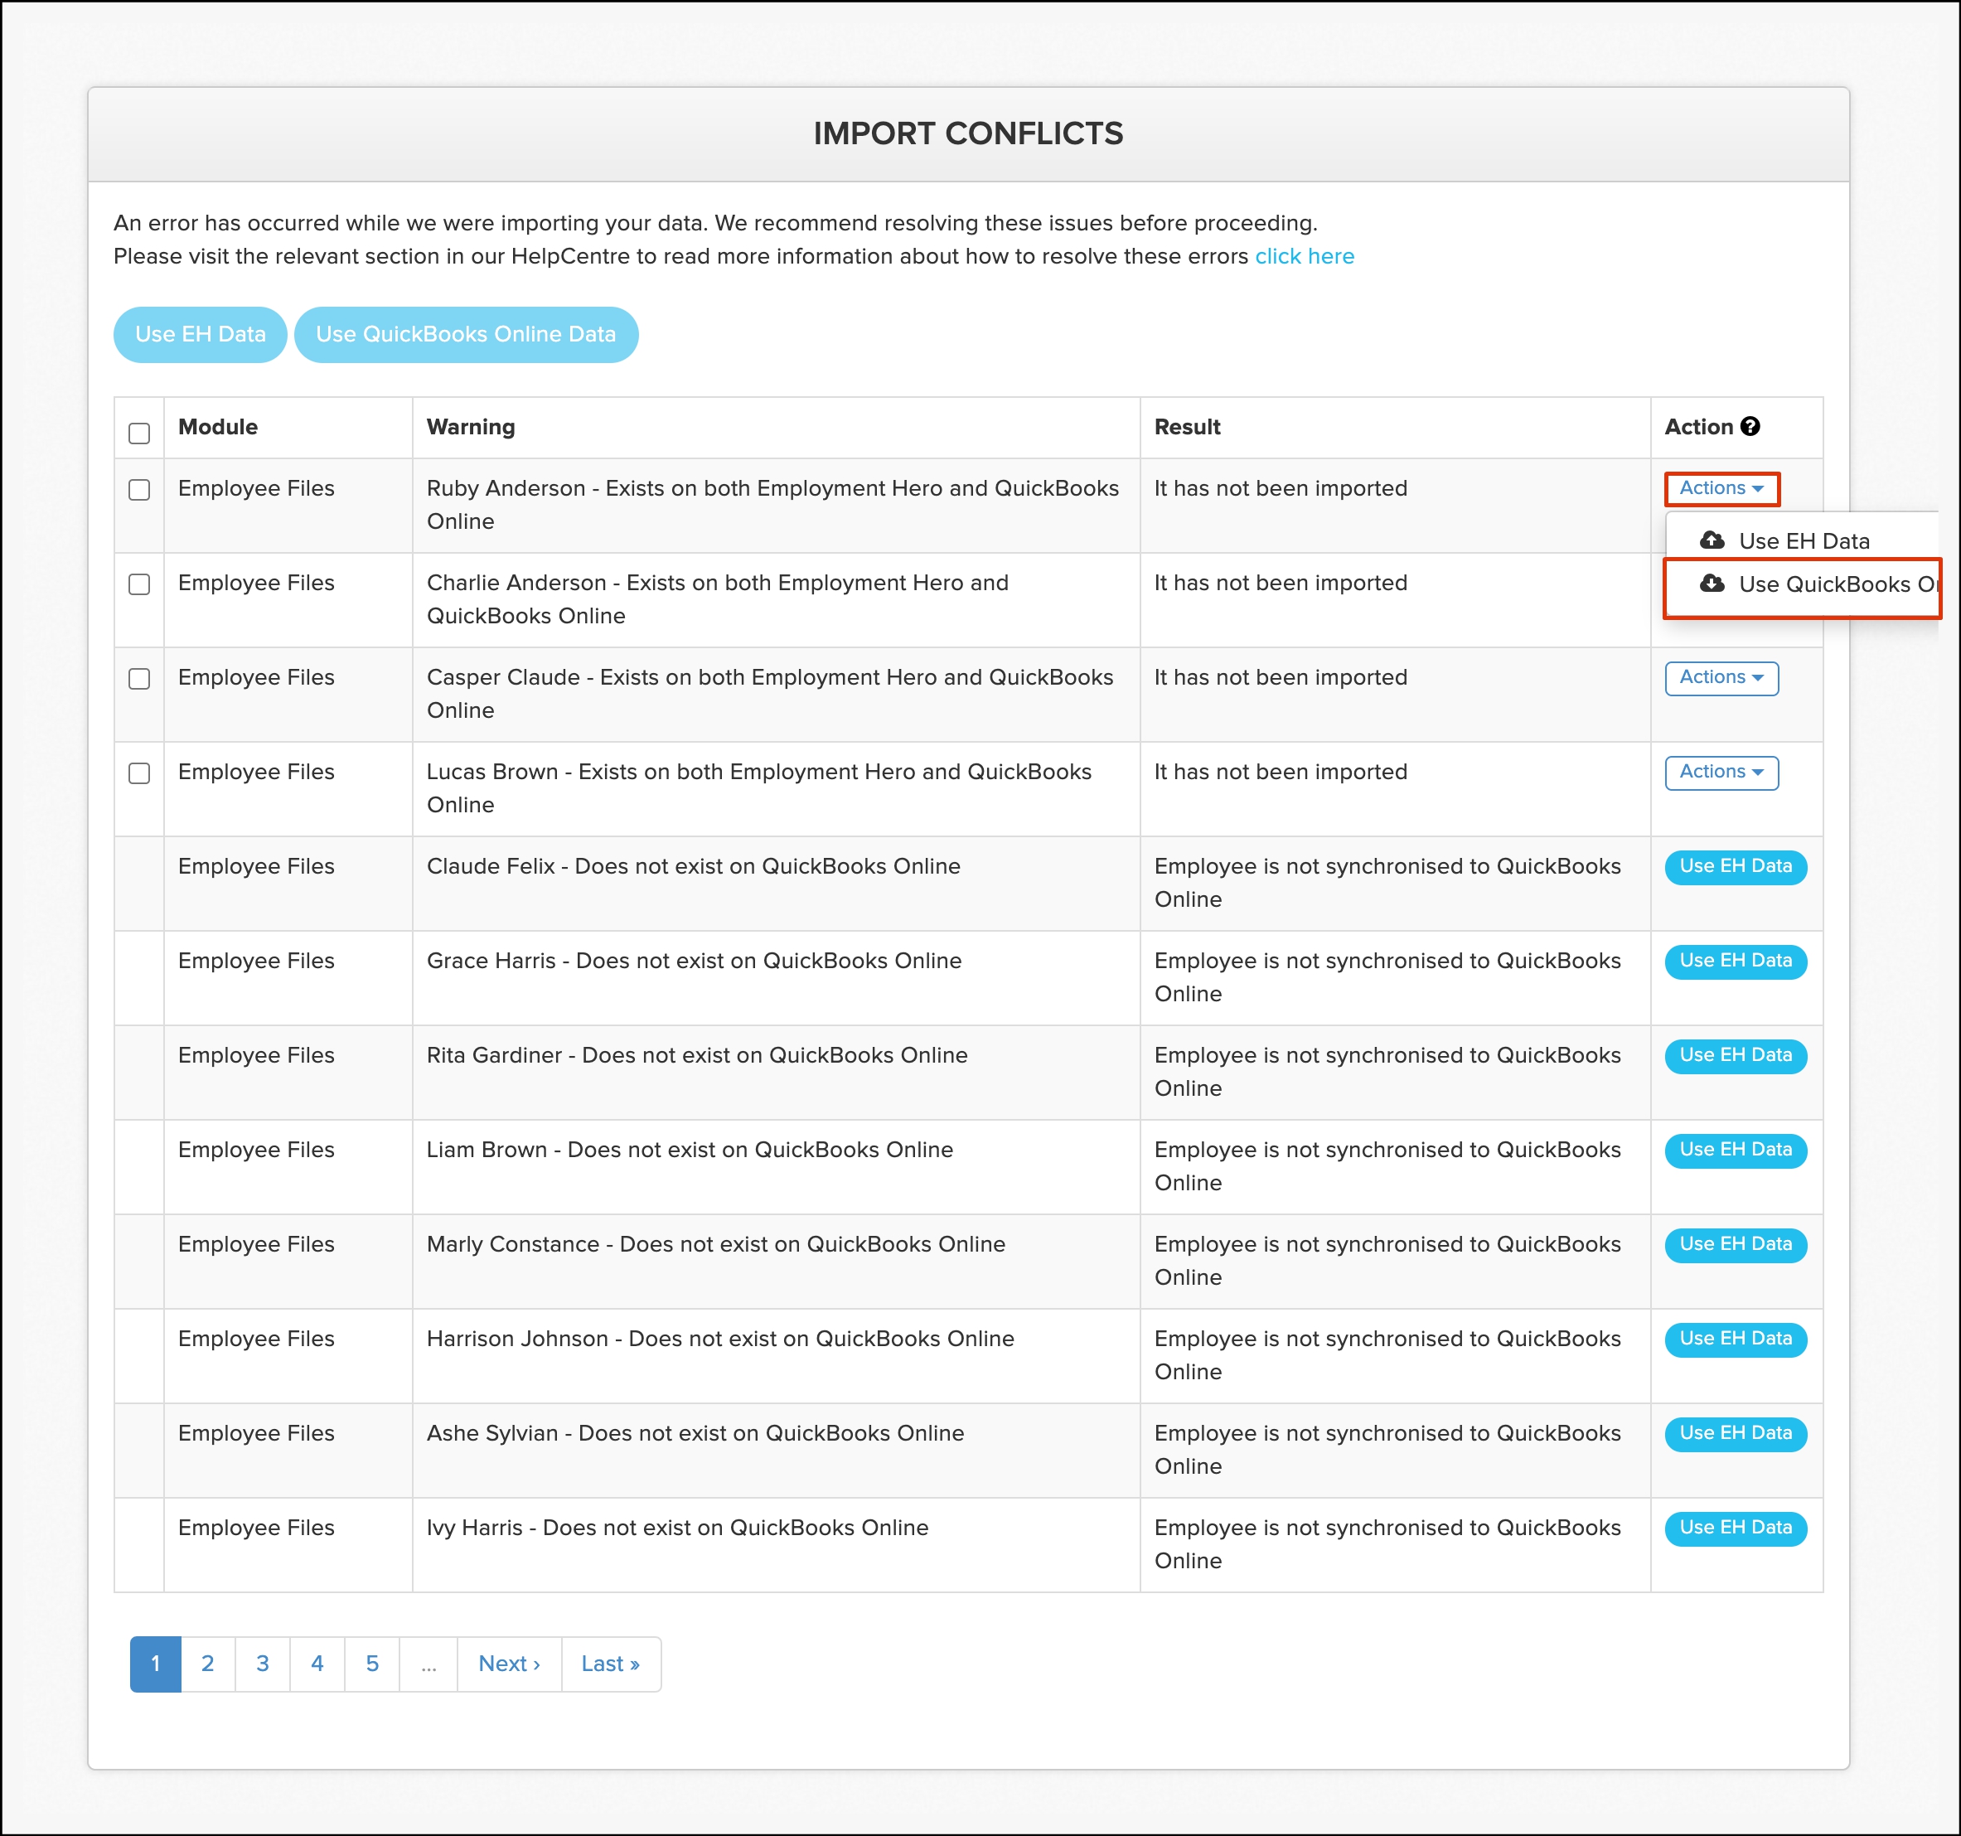This screenshot has width=1961, height=1836.
Task: Expand Actions dropdown for Casper Claude
Action: 1721,678
